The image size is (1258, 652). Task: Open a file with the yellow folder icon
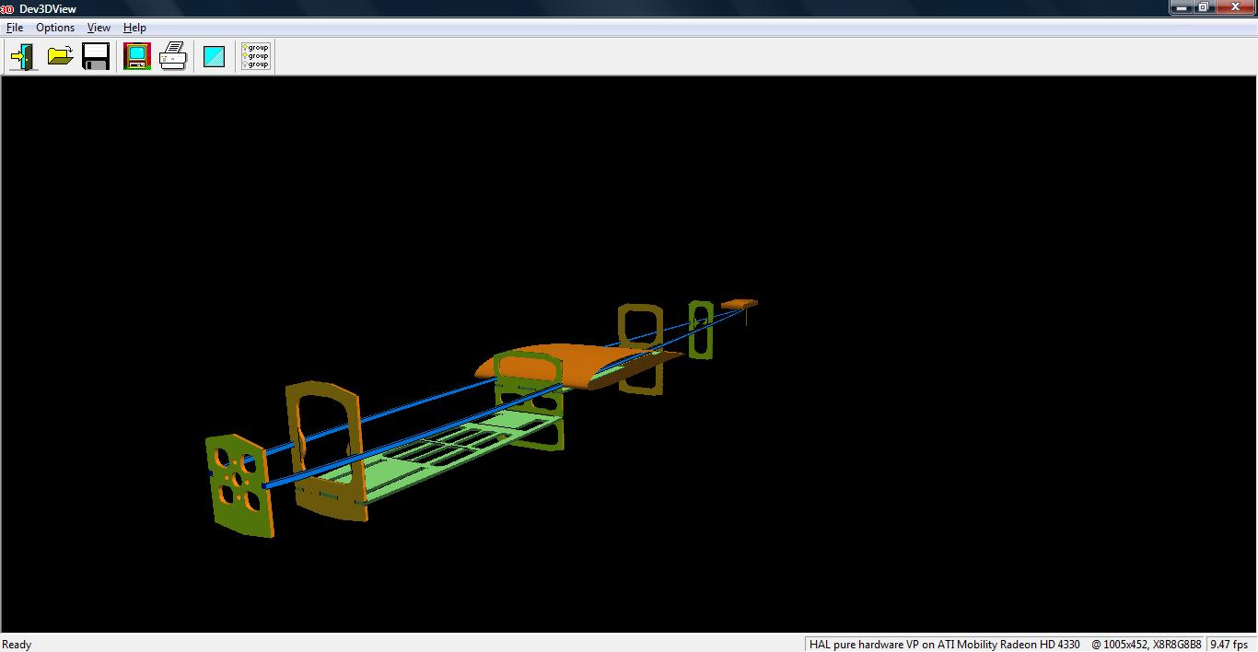pyautogui.click(x=60, y=57)
